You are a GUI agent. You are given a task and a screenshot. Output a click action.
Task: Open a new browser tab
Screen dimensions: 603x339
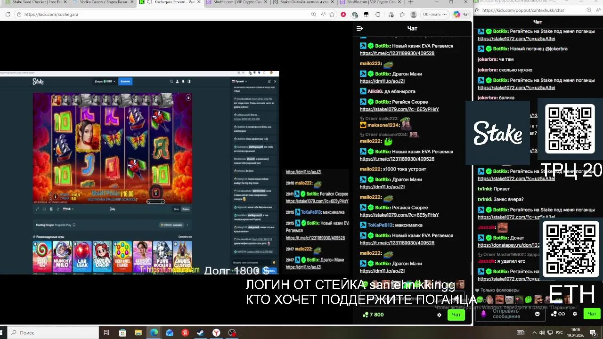click(411, 2)
